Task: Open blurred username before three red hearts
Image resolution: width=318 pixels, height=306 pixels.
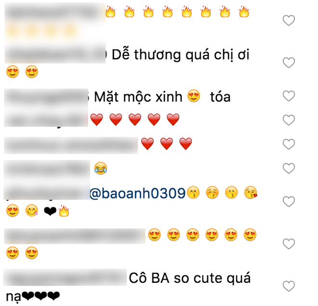Action: tap(71, 146)
